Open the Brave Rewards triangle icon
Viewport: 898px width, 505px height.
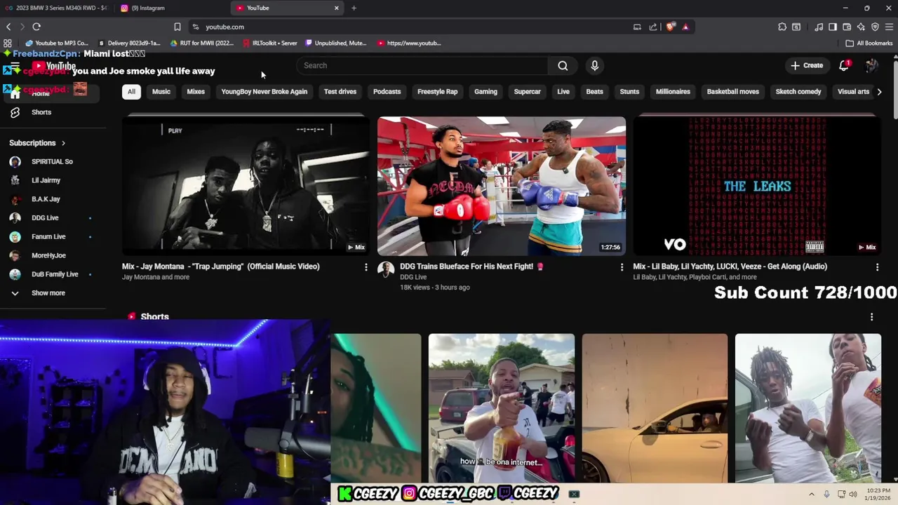coord(685,27)
